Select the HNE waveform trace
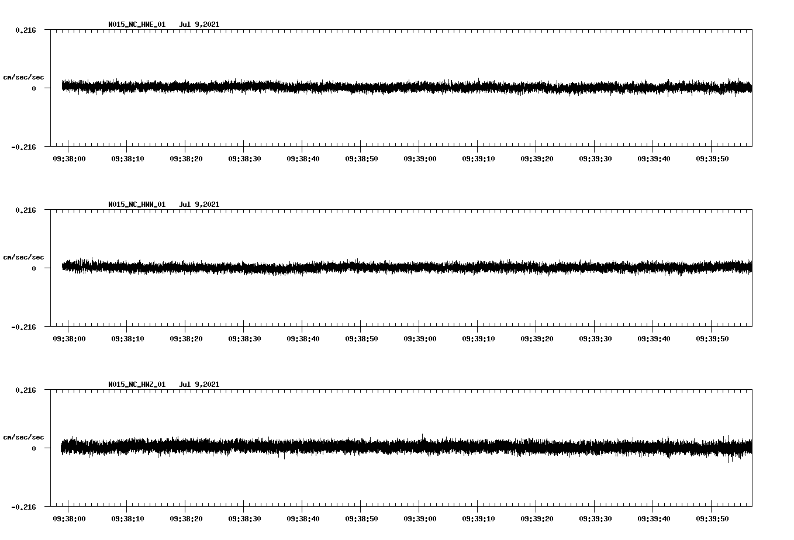 click(x=351, y=88)
